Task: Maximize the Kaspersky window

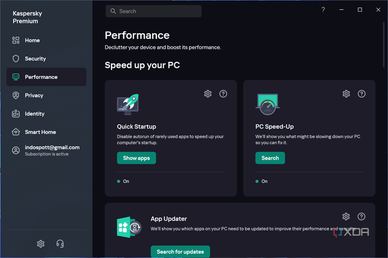Action: (x=360, y=10)
